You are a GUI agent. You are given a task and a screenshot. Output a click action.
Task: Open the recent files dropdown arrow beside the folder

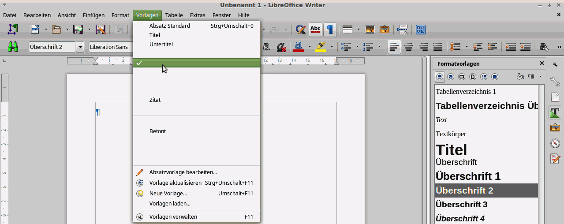pyautogui.click(x=67, y=30)
